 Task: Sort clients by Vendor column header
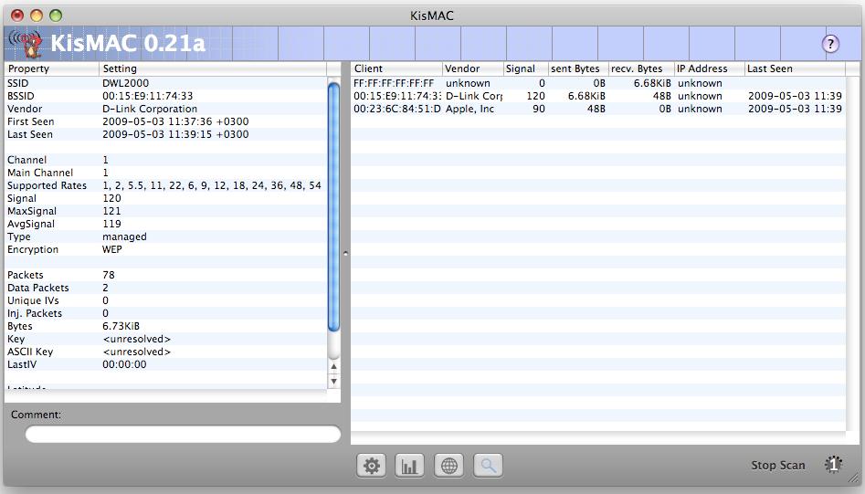point(472,68)
